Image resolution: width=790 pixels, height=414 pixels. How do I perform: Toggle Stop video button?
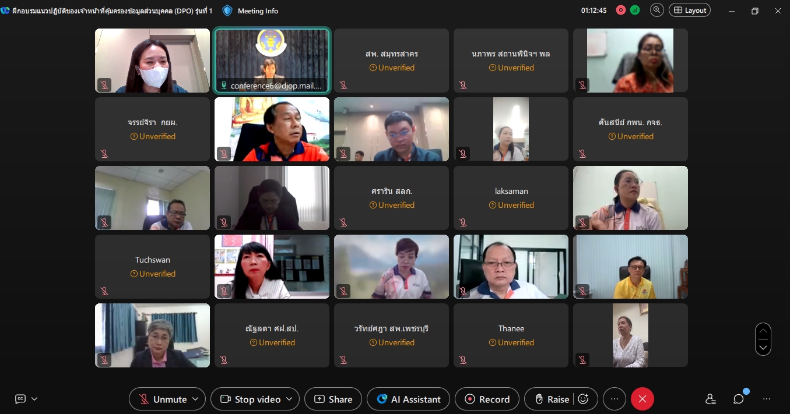coord(251,399)
